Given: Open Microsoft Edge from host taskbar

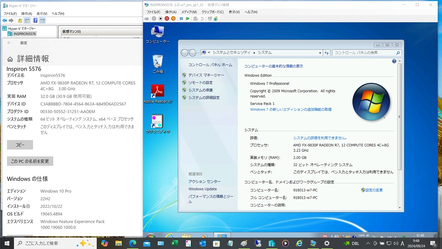Looking at the screenshot, I should pyautogui.click(x=133, y=243).
